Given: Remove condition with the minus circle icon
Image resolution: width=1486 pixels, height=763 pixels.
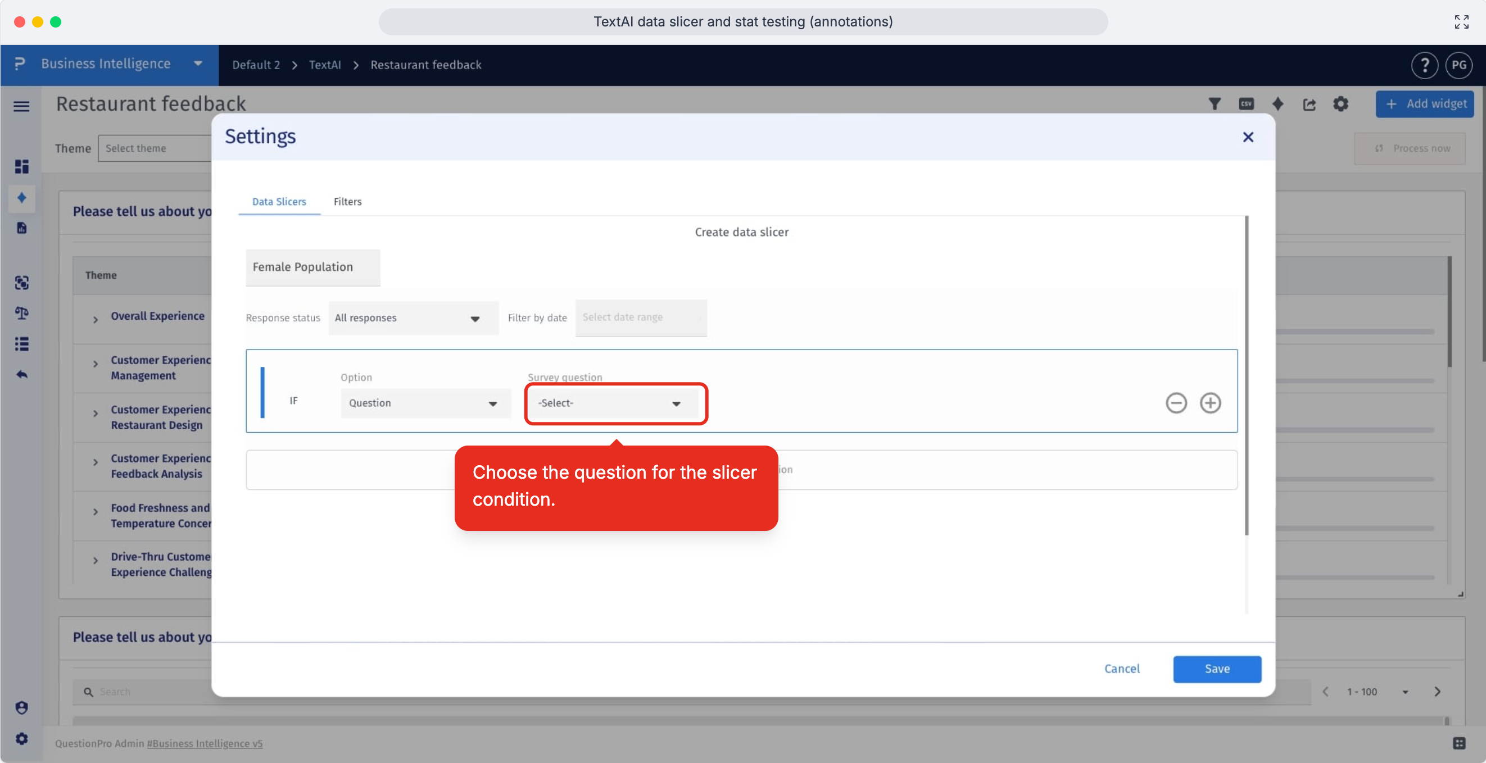Looking at the screenshot, I should point(1176,402).
